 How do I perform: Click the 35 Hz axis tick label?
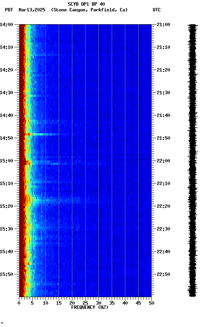(x=112, y=303)
